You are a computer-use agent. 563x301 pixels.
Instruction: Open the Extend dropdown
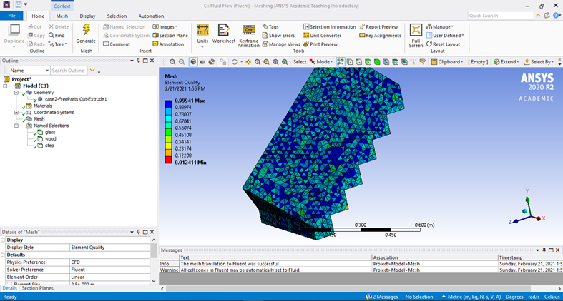tap(506, 62)
